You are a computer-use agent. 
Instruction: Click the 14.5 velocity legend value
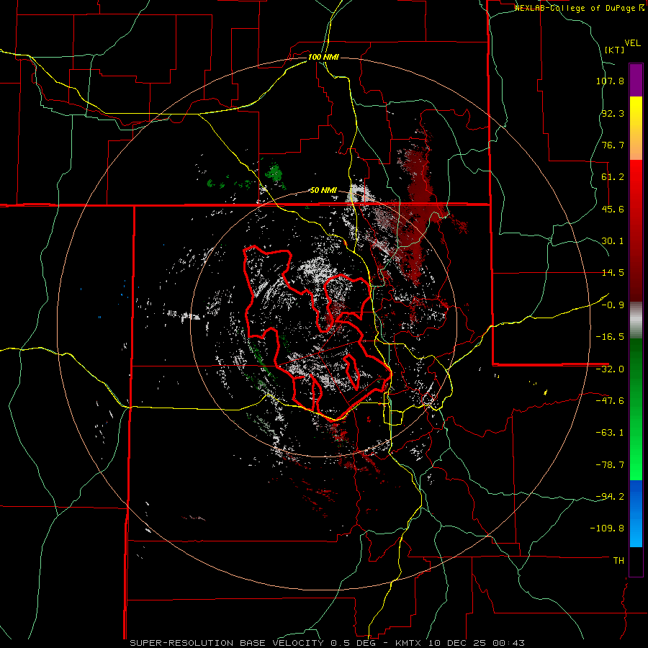613,273
